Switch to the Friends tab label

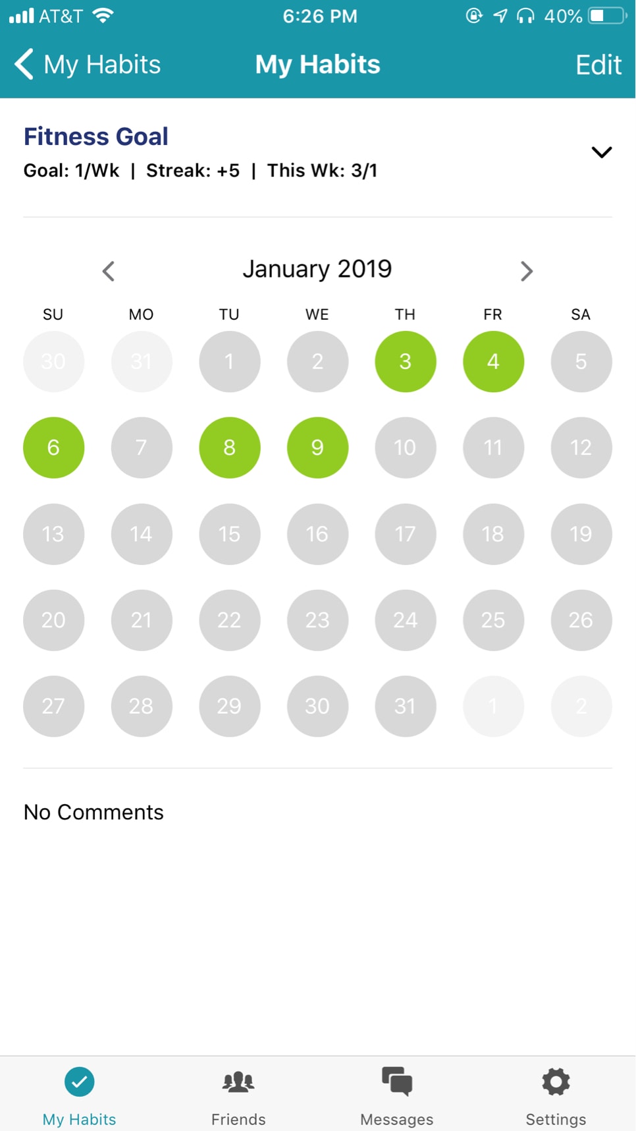pyautogui.click(x=238, y=1119)
